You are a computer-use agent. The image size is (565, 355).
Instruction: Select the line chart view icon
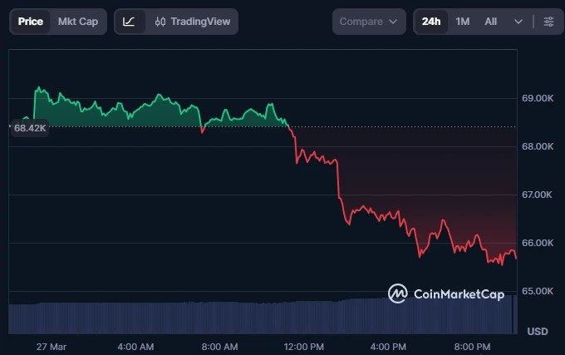pyautogui.click(x=129, y=22)
